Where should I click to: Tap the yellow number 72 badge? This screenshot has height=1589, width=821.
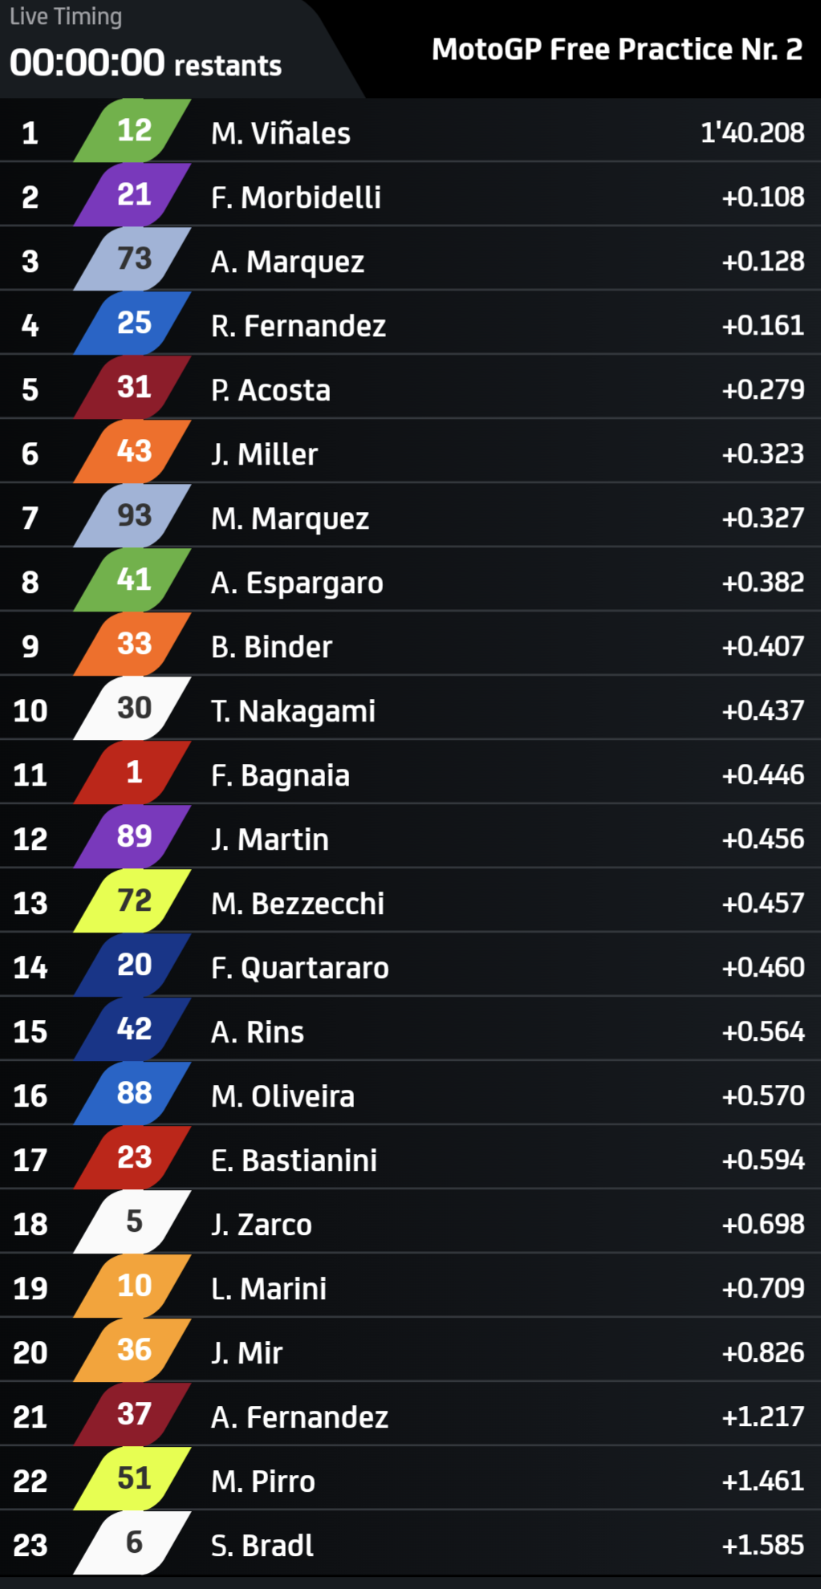132,900
